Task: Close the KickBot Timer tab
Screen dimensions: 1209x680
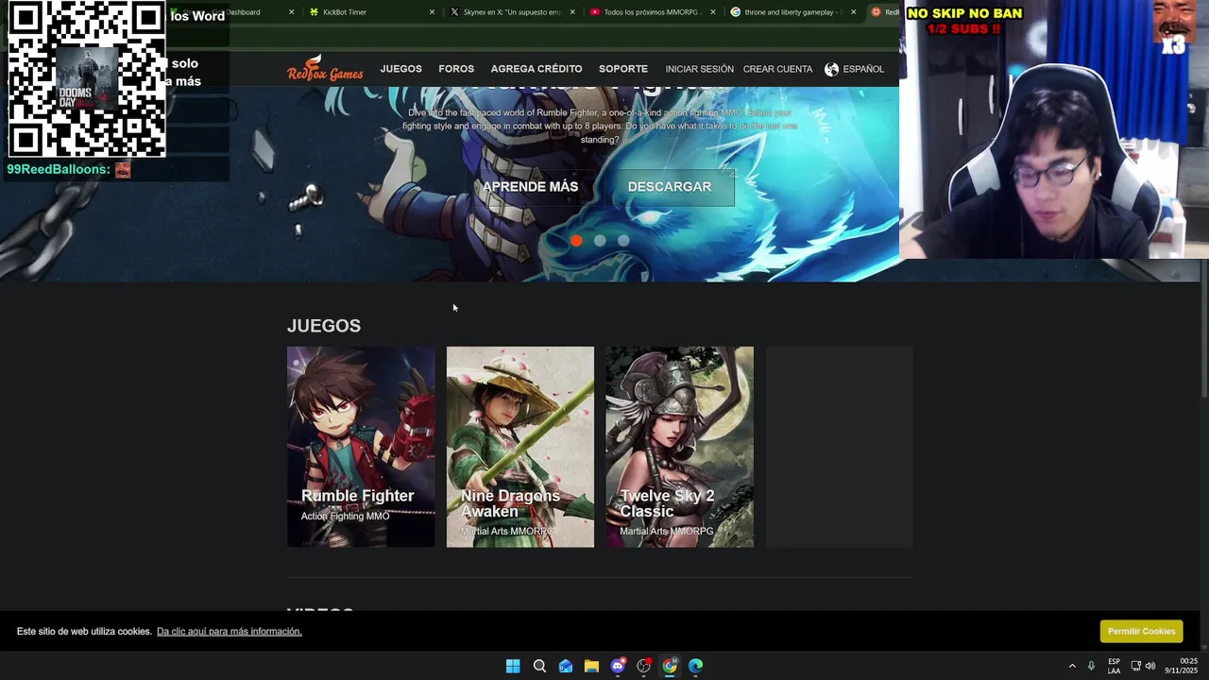Action: click(x=432, y=12)
